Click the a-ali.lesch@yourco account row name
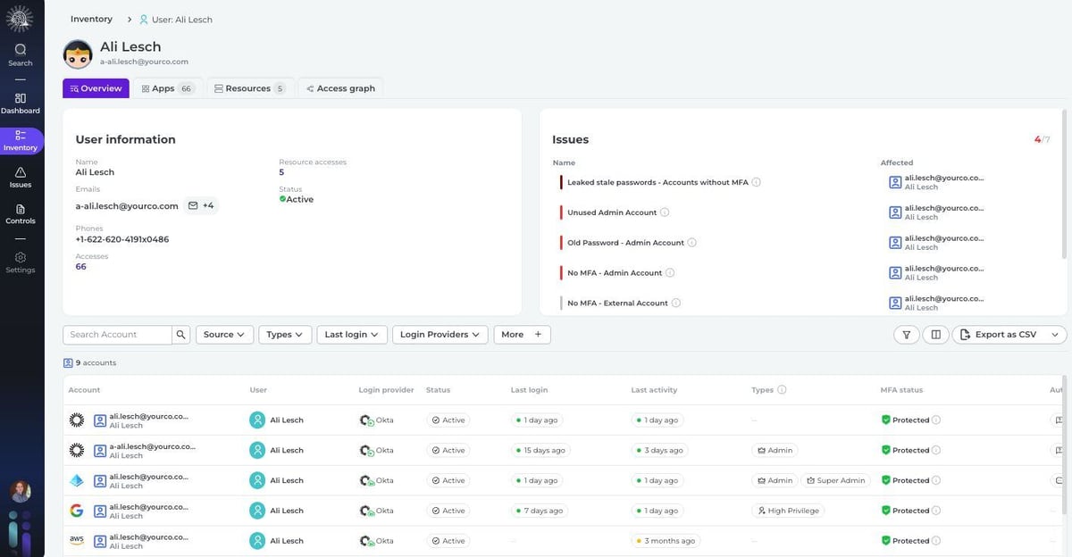This screenshot has height=557, width=1072. click(152, 446)
